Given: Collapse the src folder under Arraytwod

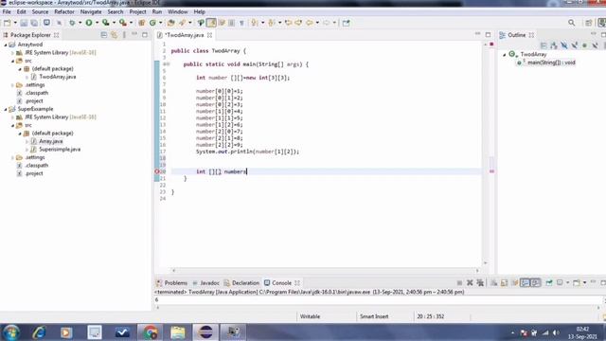Looking at the screenshot, I should 12,61.
